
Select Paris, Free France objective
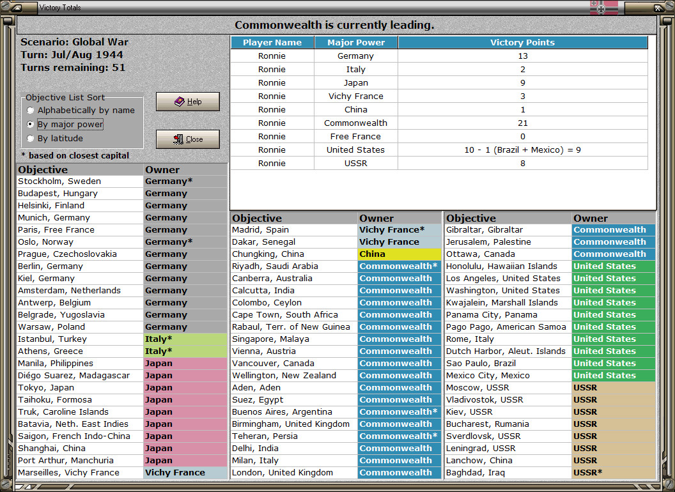(x=80, y=230)
